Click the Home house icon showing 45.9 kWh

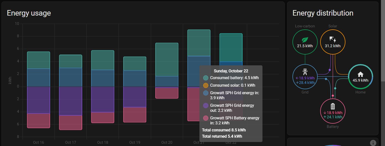coord(361,74)
